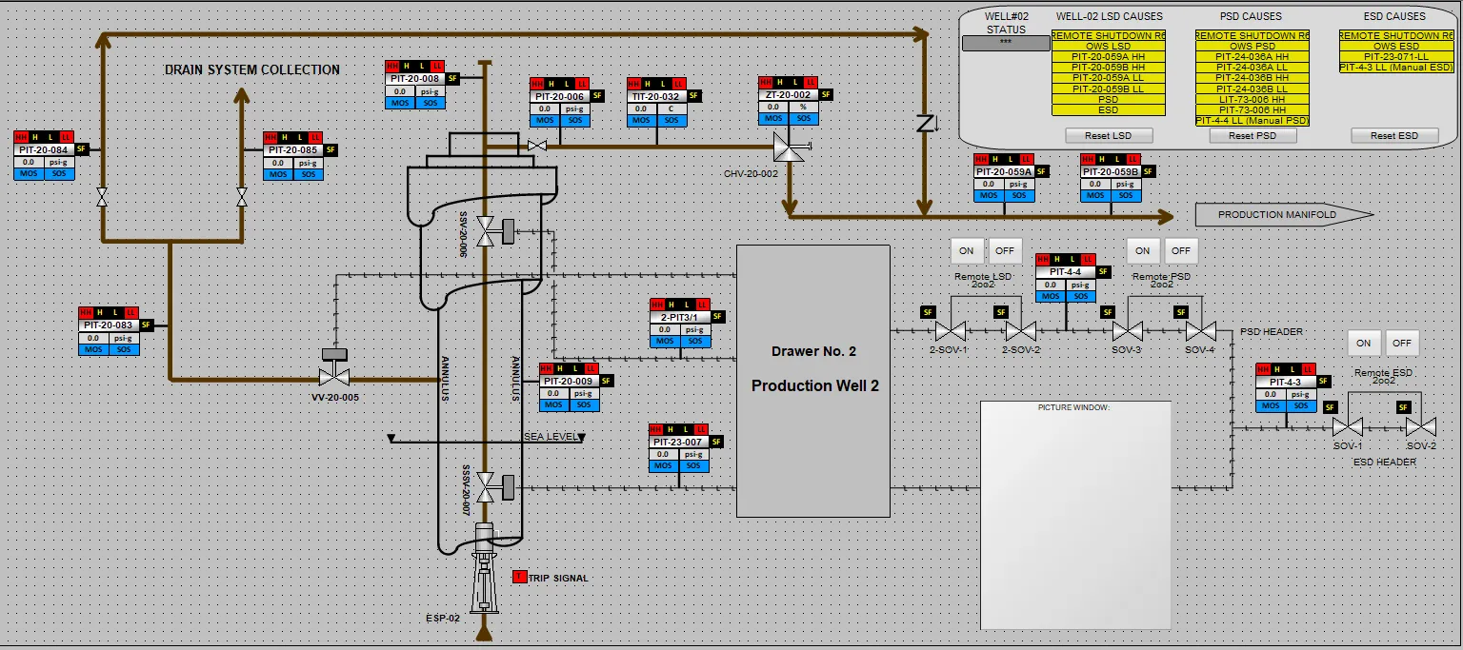
Task: Click the Drawer No. 2 Production Well 2 box
Action: (x=813, y=381)
